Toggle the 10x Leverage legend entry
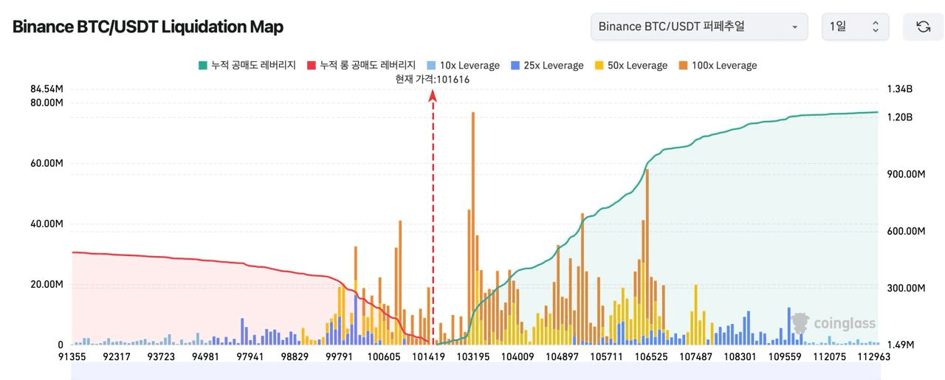This screenshot has height=380, width=945. [463, 65]
